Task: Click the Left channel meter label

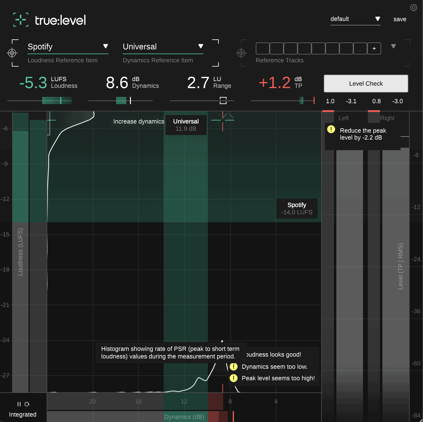Action: tap(344, 118)
